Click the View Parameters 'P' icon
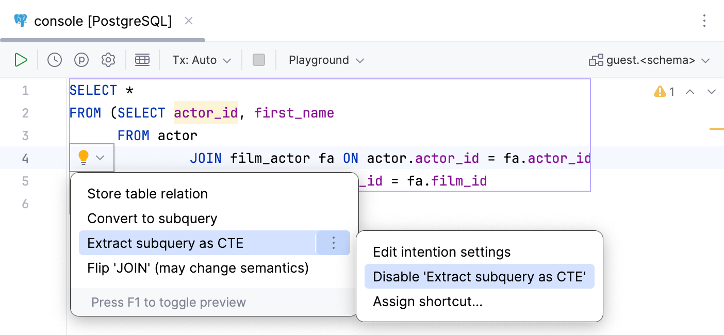 (x=81, y=60)
